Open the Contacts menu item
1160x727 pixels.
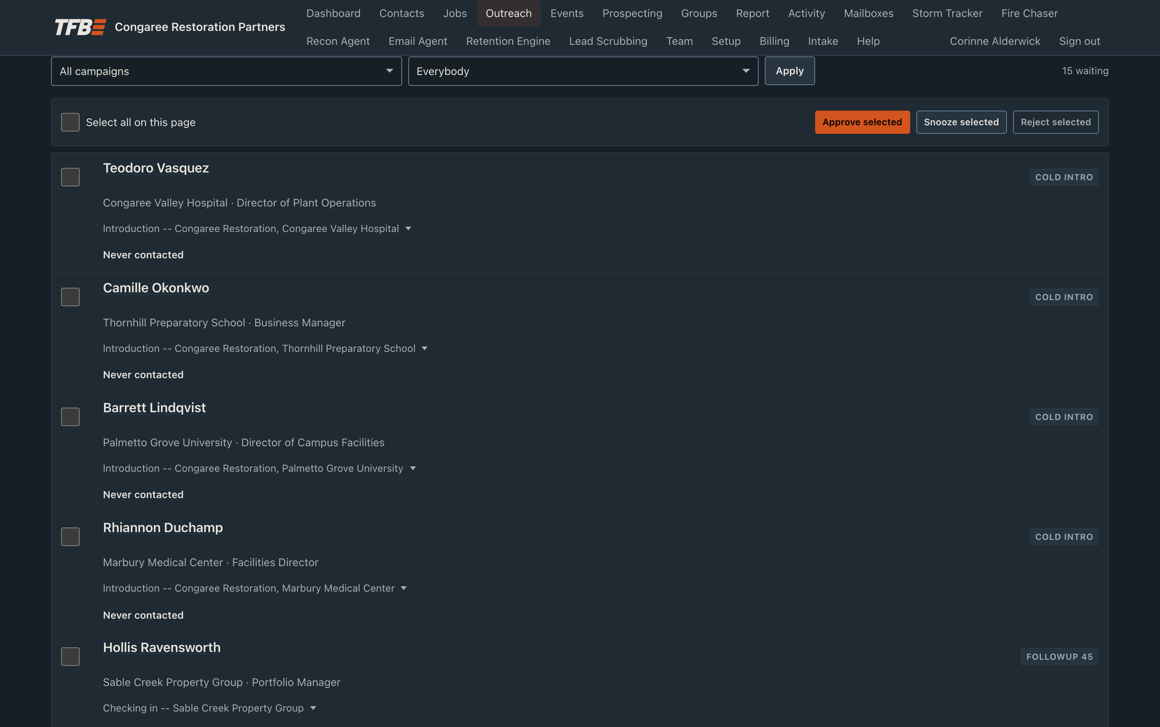tap(402, 14)
